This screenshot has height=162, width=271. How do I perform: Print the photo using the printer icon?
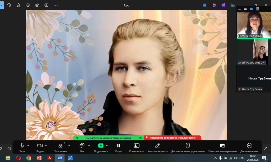click(28, 5)
